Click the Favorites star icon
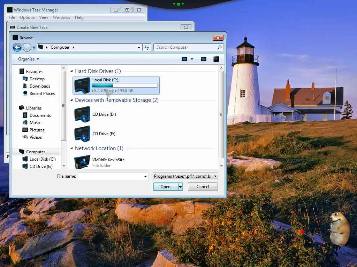This screenshot has height=267, width=357. pos(22,72)
